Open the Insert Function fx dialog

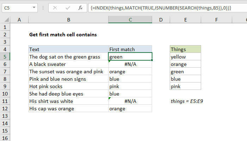(x=80, y=7)
